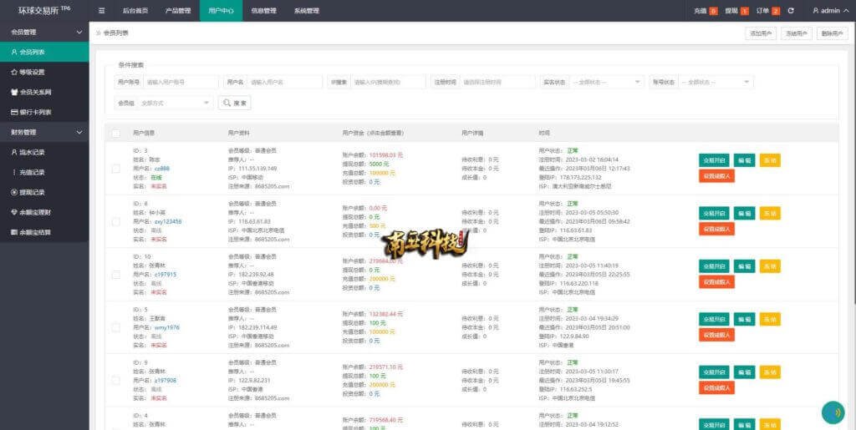Open the 账号状态 dropdown filter
856x430 pixels.
(x=715, y=82)
